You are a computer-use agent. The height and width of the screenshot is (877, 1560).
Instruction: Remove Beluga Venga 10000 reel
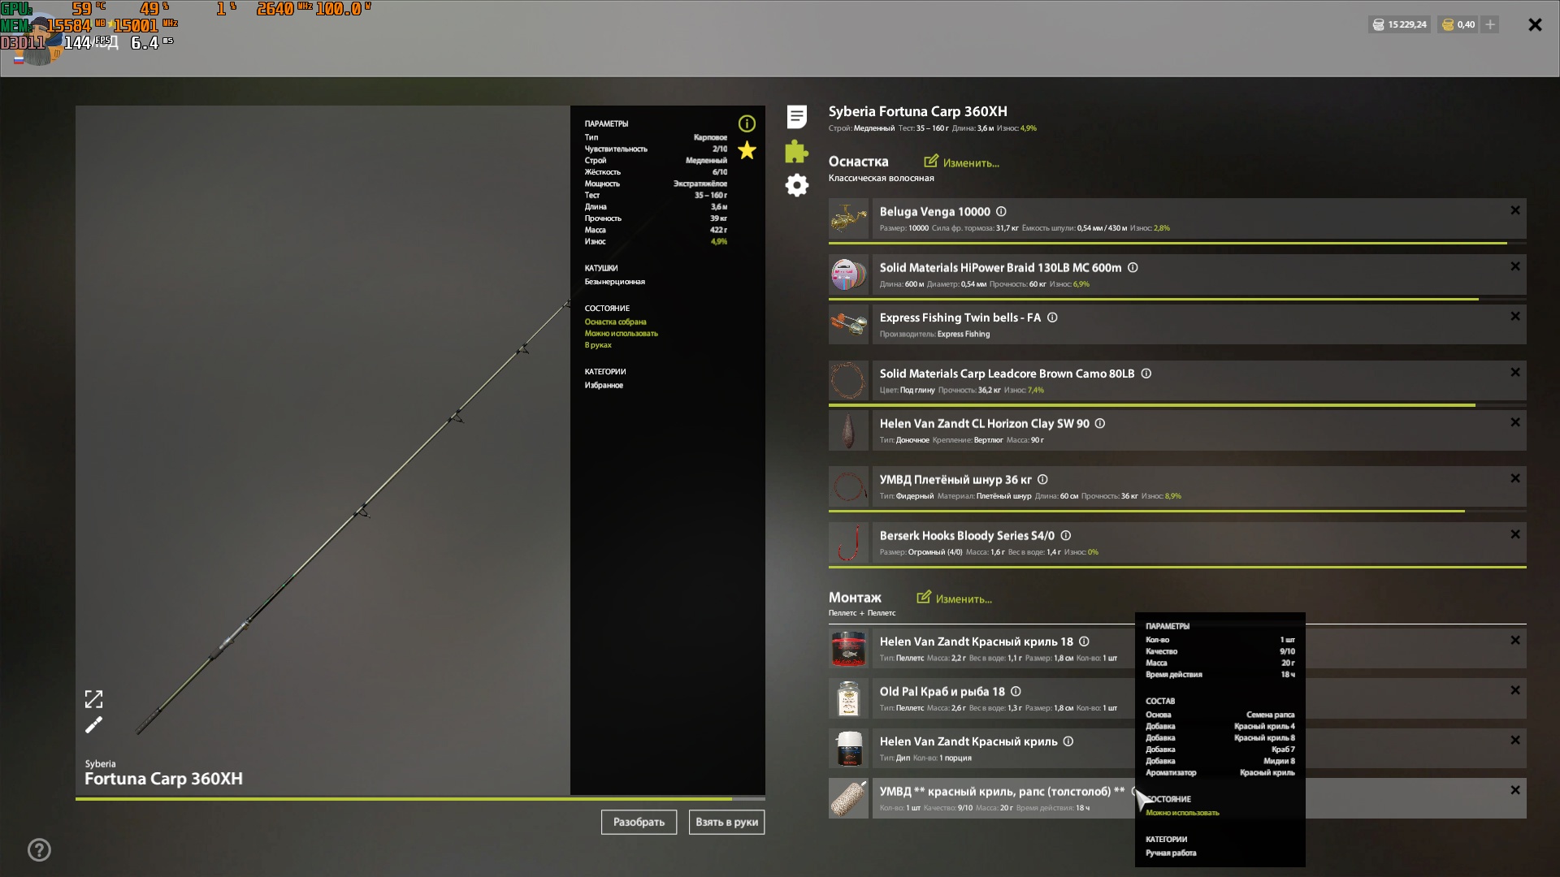[x=1515, y=210]
